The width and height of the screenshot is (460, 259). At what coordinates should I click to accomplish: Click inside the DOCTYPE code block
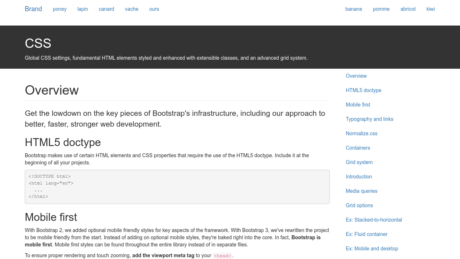point(177,187)
